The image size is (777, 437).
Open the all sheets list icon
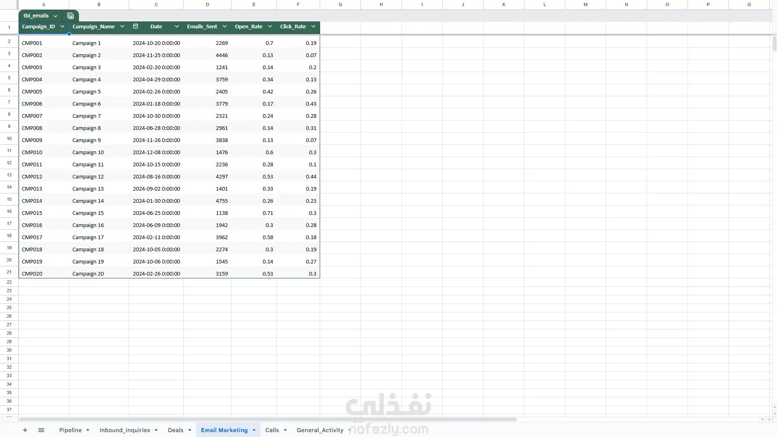(x=41, y=430)
